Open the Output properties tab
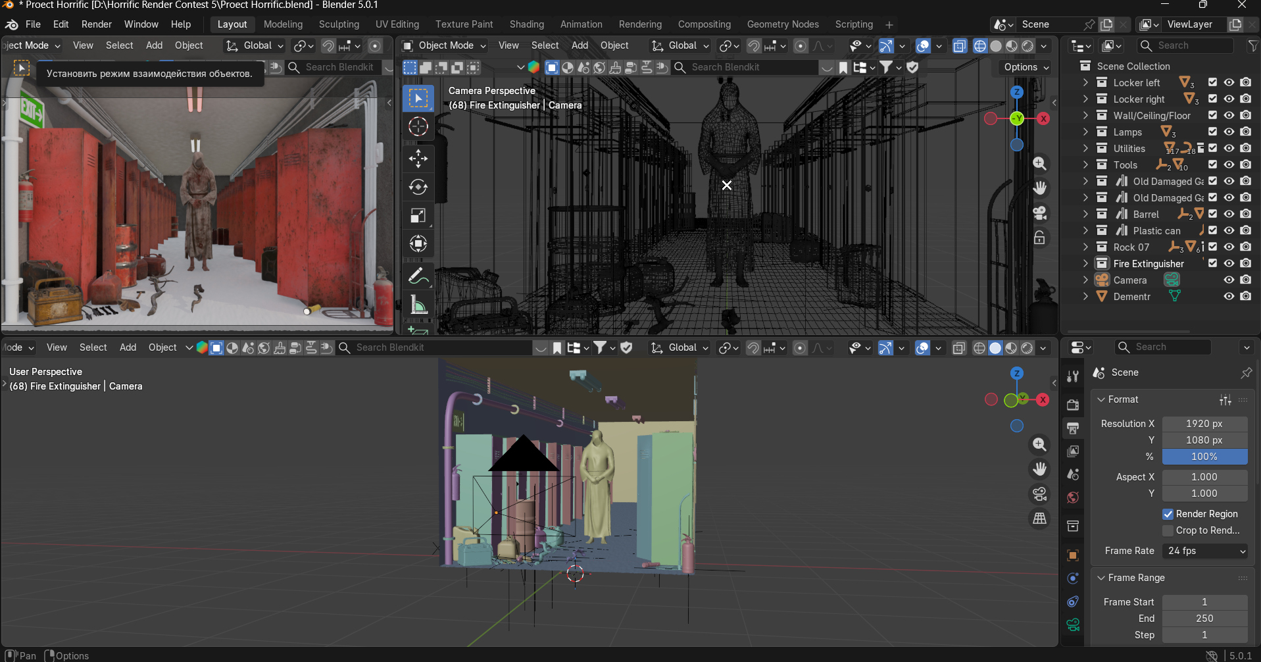 [x=1073, y=428]
